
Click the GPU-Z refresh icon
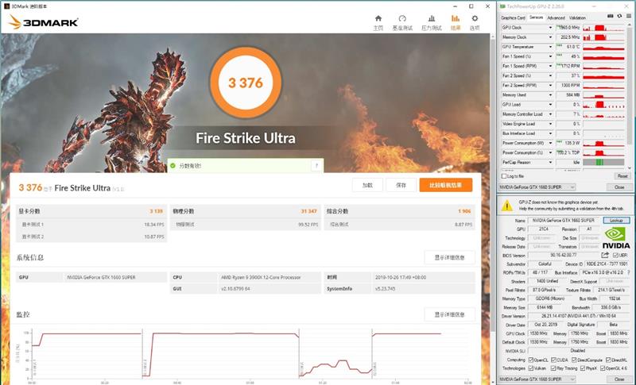click(619, 16)
